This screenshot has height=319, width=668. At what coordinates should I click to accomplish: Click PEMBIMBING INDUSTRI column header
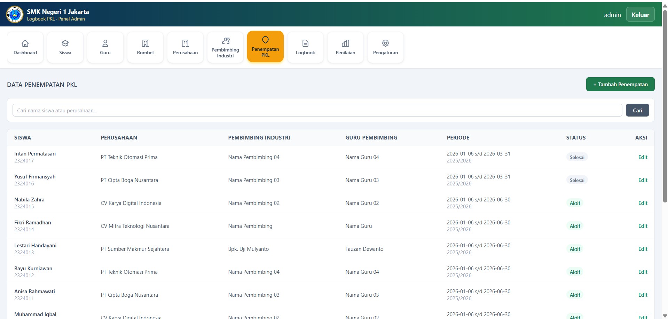259,137
